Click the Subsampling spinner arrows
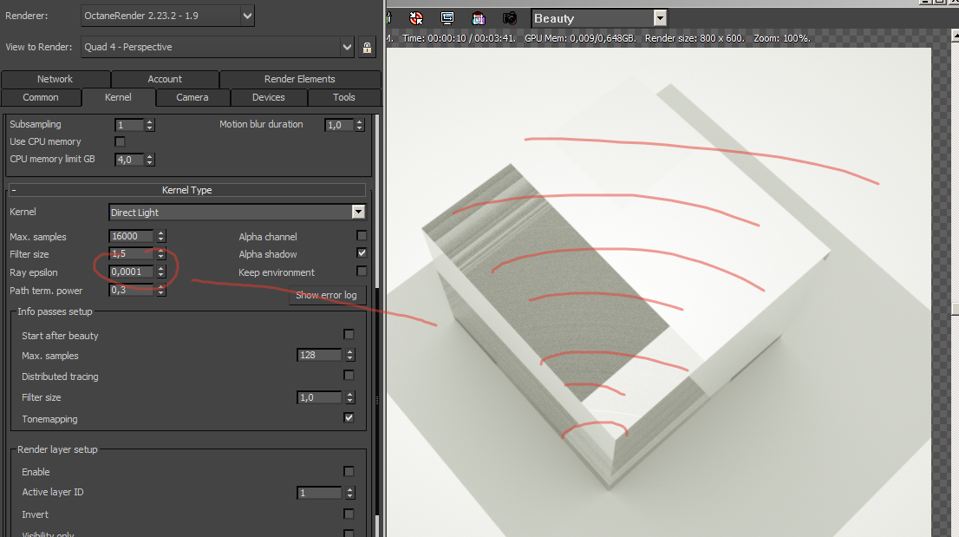 [x=149, y=125]
